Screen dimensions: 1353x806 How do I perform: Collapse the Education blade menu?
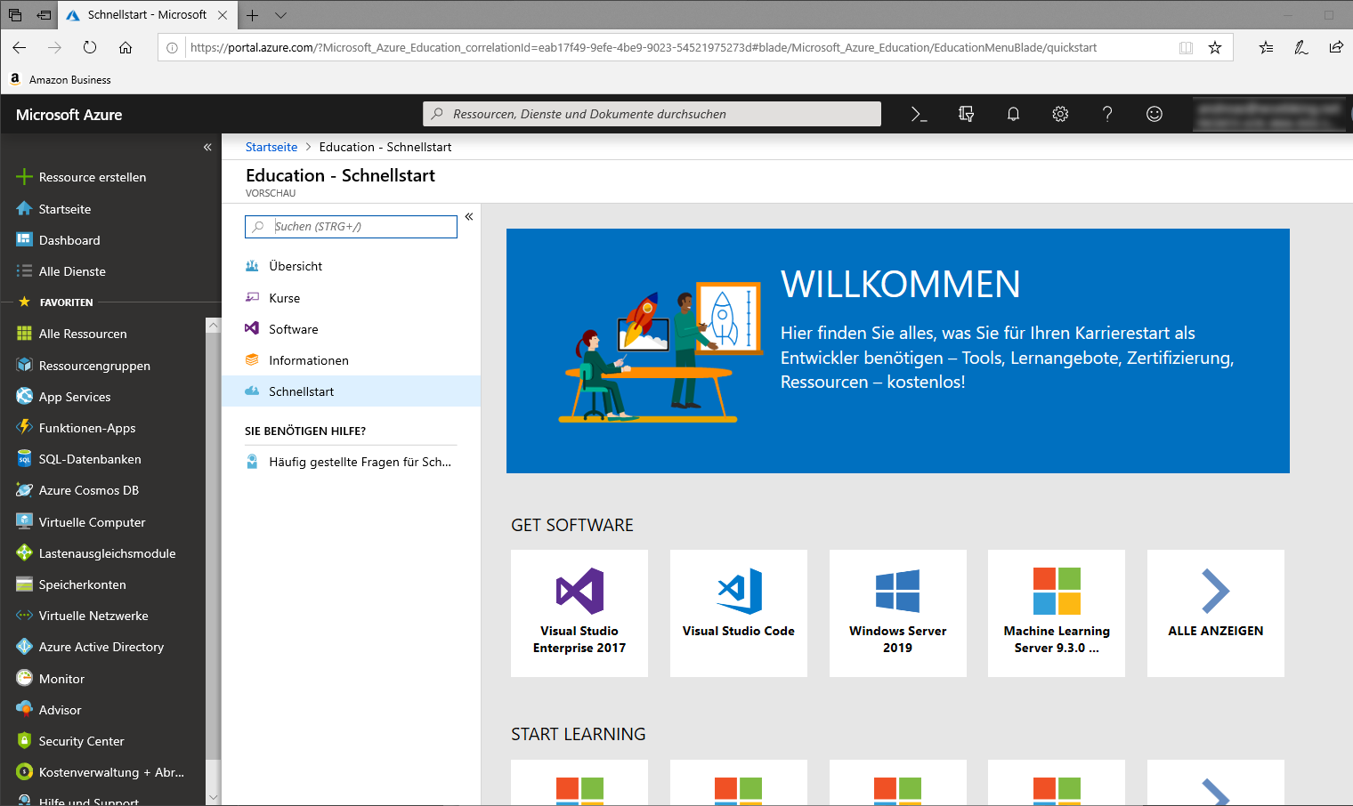(x=469, y=216)
